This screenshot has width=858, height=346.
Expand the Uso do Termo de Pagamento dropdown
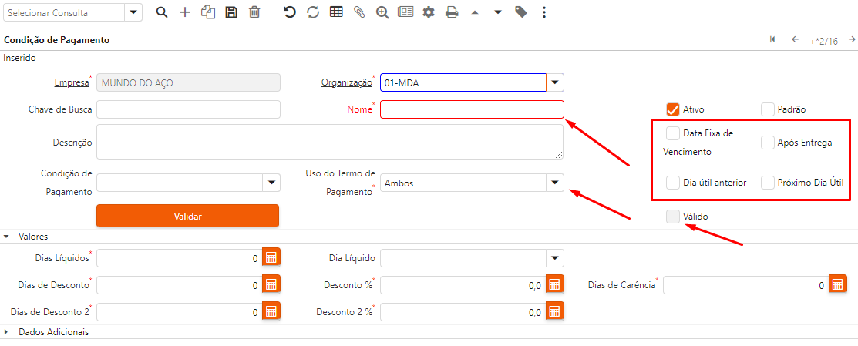pos(554,183)
